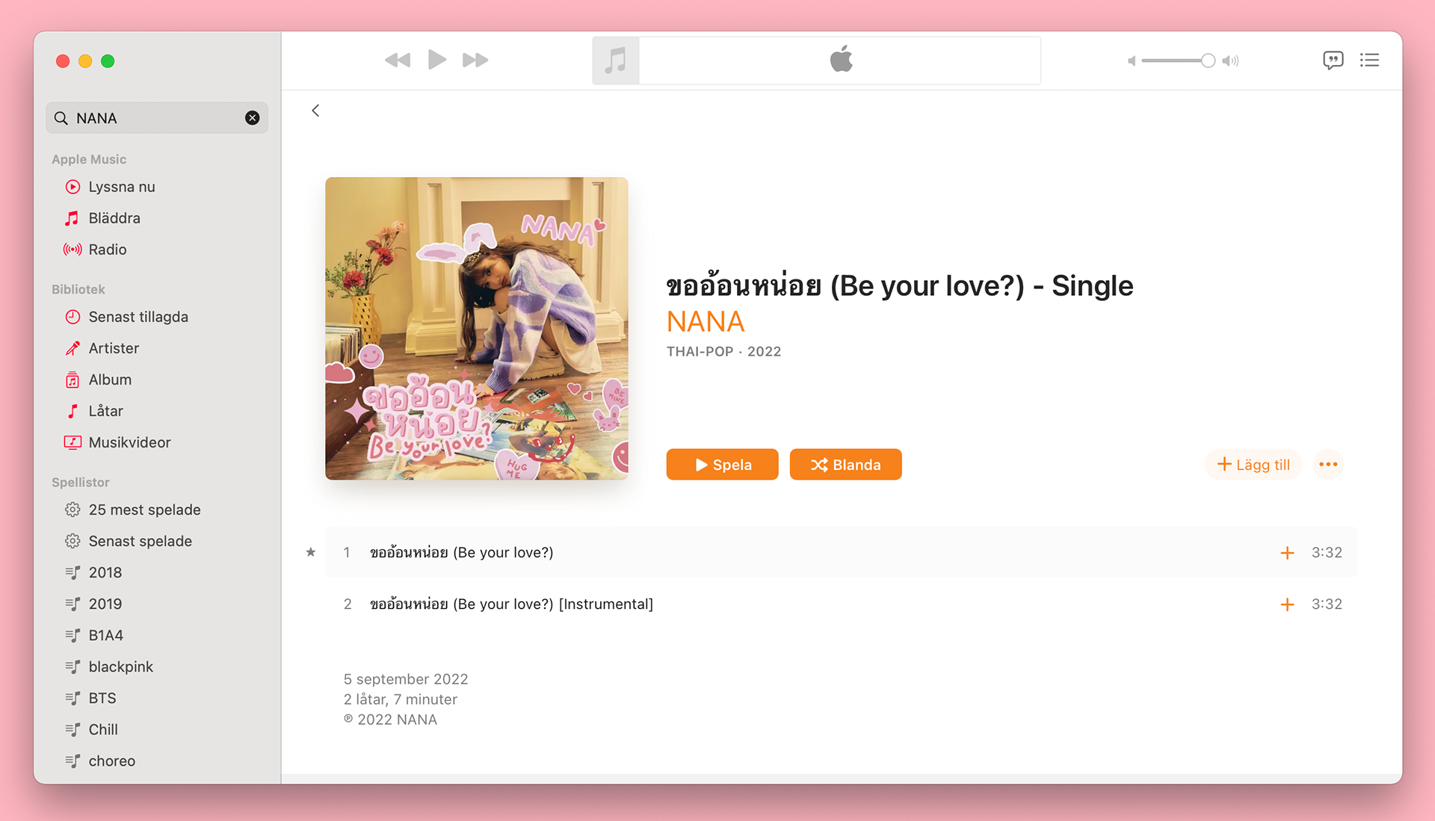Click the Spela play button

point(722,465)
